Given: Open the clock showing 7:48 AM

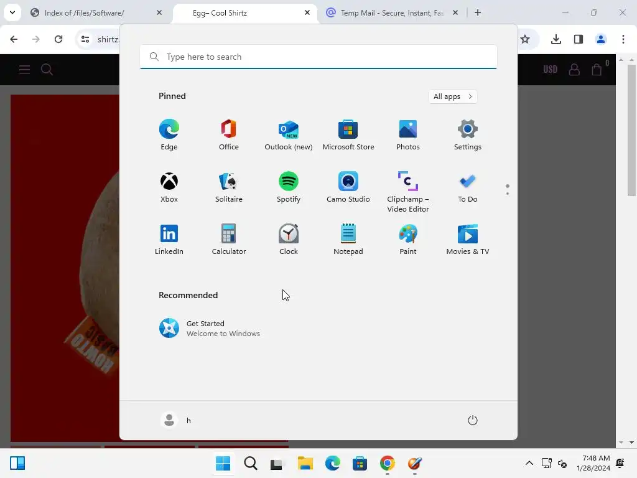Looking at the screenshot, I should [x=593, y=463].
